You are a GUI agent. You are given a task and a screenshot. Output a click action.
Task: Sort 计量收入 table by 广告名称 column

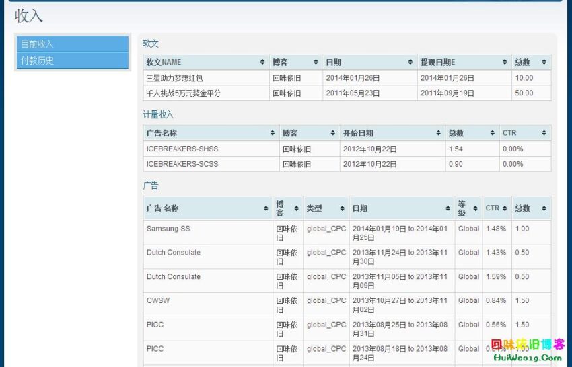click(211, 133)
